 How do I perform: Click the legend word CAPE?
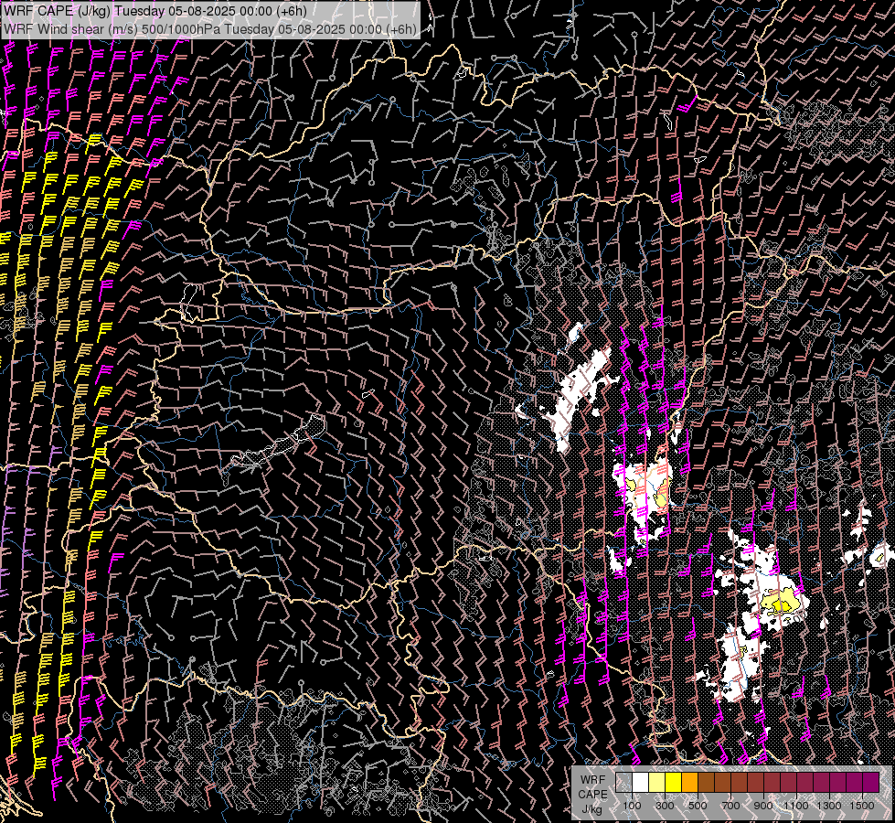point(592,795)
